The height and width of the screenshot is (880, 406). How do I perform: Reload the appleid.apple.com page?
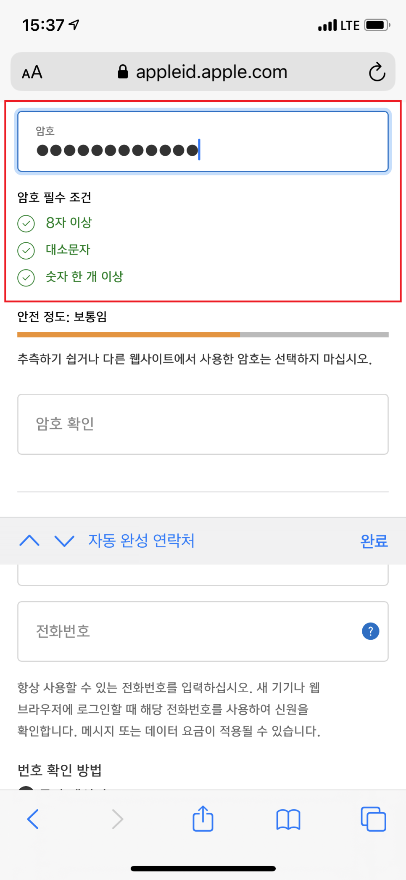(x=377, y=72)
